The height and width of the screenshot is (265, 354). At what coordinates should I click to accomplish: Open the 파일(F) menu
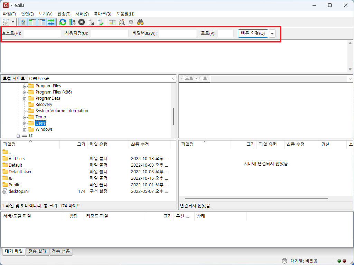tap(9, 14)
